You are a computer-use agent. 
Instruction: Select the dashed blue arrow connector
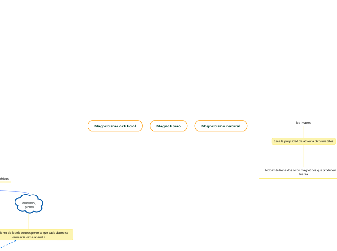coord(8,245)
